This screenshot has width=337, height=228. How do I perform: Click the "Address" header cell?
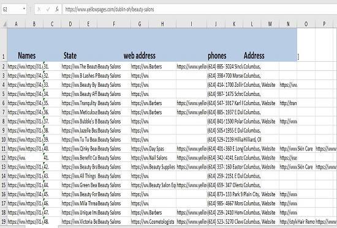tap(254, 56)
